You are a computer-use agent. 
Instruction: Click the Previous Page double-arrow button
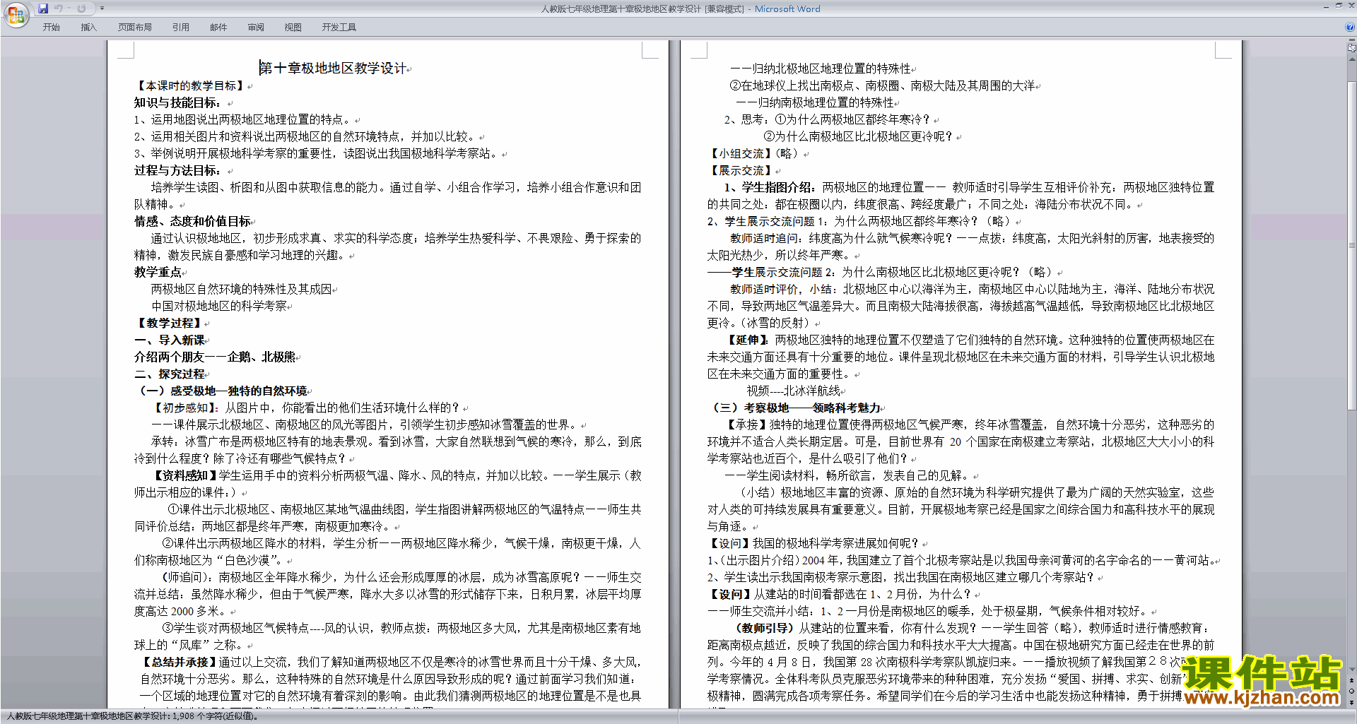(1352, 681)
